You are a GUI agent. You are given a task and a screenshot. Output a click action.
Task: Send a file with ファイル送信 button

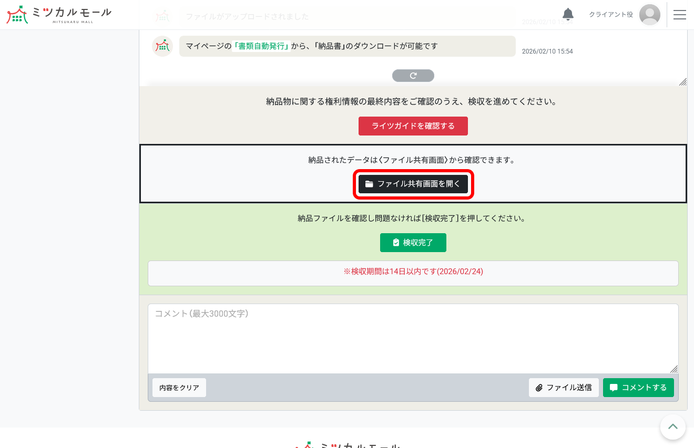tap(564, 388)
